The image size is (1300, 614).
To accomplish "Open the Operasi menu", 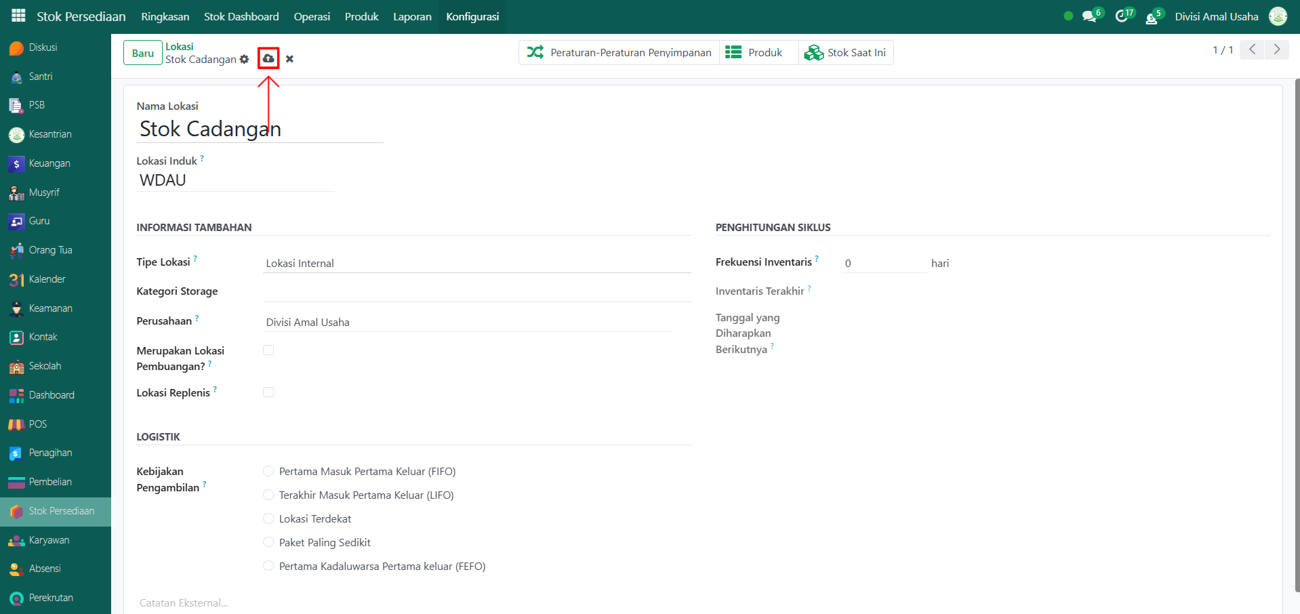I will [x=312, y=16].
